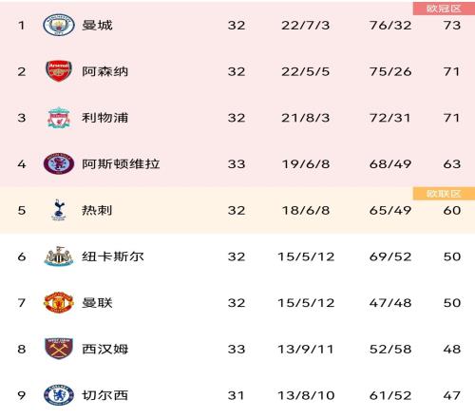Click the Arsenal club crest
This screenshot has width=475, height=418.
coord(59,71)
